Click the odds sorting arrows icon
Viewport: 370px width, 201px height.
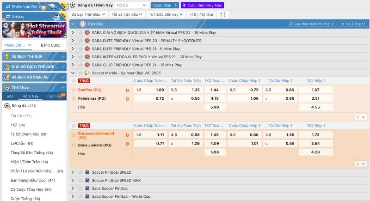(x=223, y=14)
